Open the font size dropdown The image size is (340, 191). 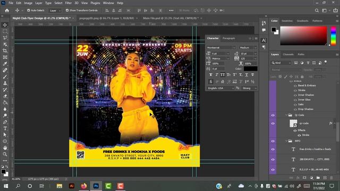coord(228,54)
